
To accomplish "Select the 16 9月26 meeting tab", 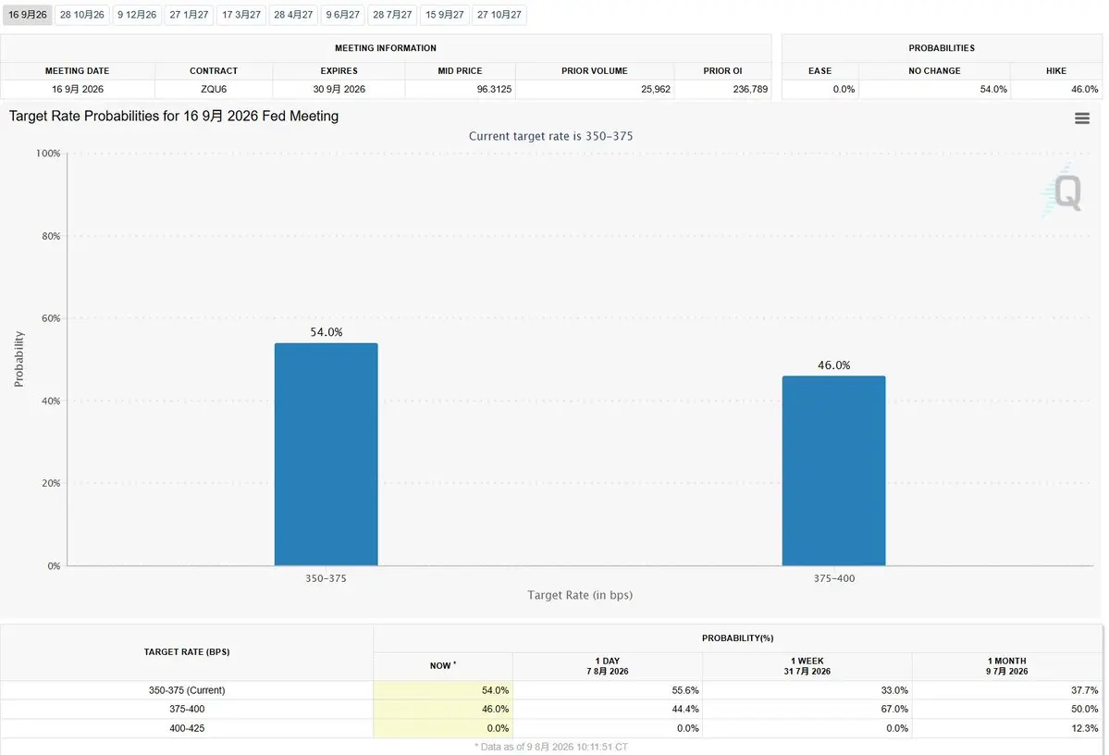I will pyautogui.click(x=28, y=15).
